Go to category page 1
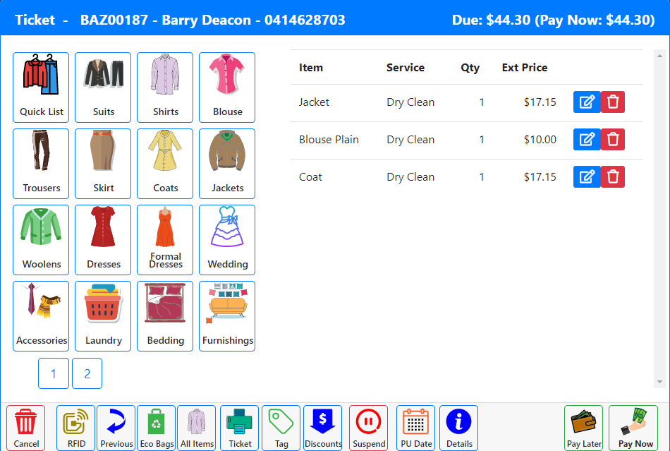The height and width of the screenshot is (451, 670). click(54, 373)
